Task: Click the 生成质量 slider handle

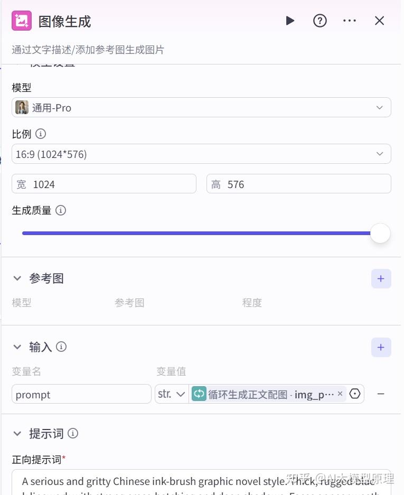Action: coord(380,233)
